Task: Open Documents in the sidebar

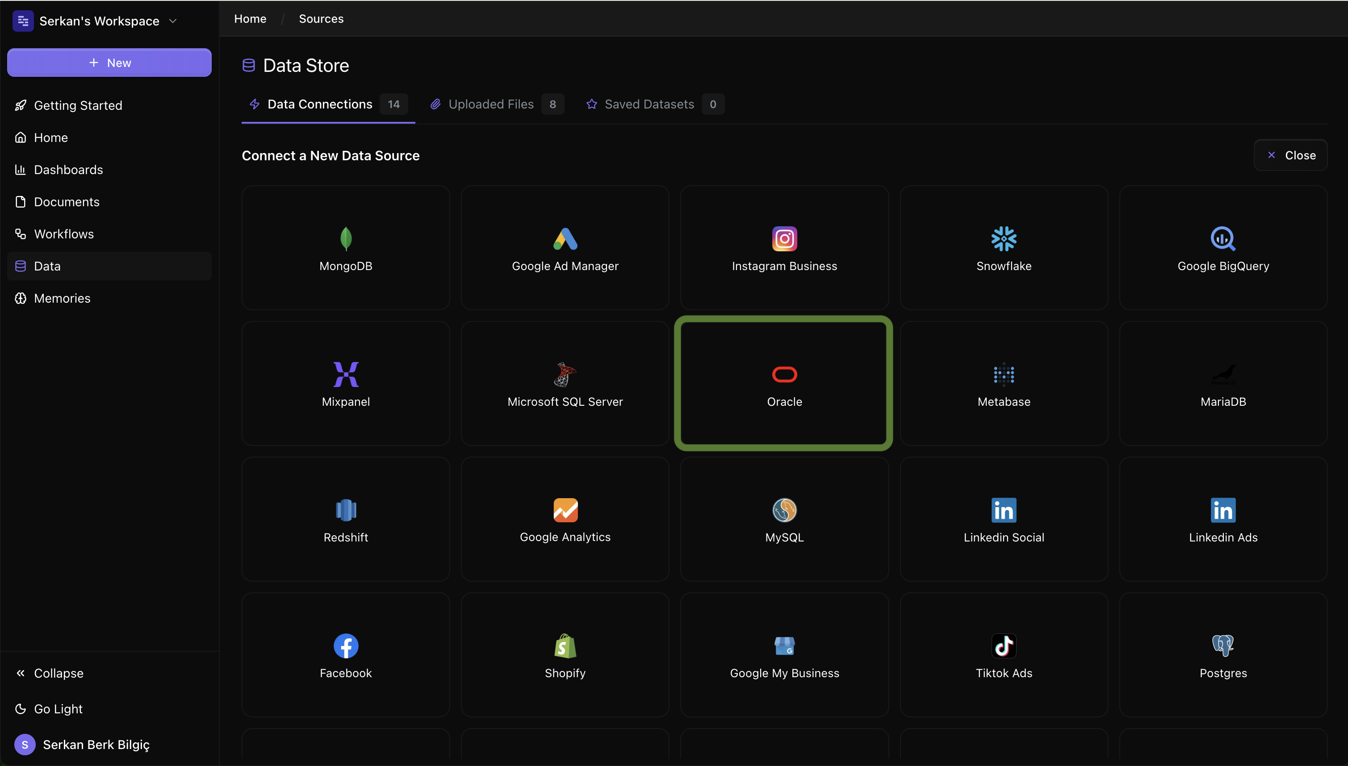Action: 109,201
